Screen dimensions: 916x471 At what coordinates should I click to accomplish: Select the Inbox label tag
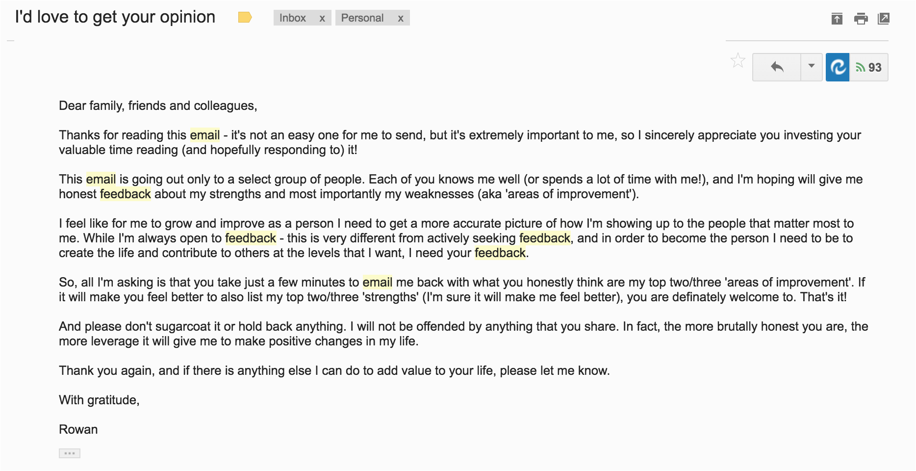pos(293,18)
